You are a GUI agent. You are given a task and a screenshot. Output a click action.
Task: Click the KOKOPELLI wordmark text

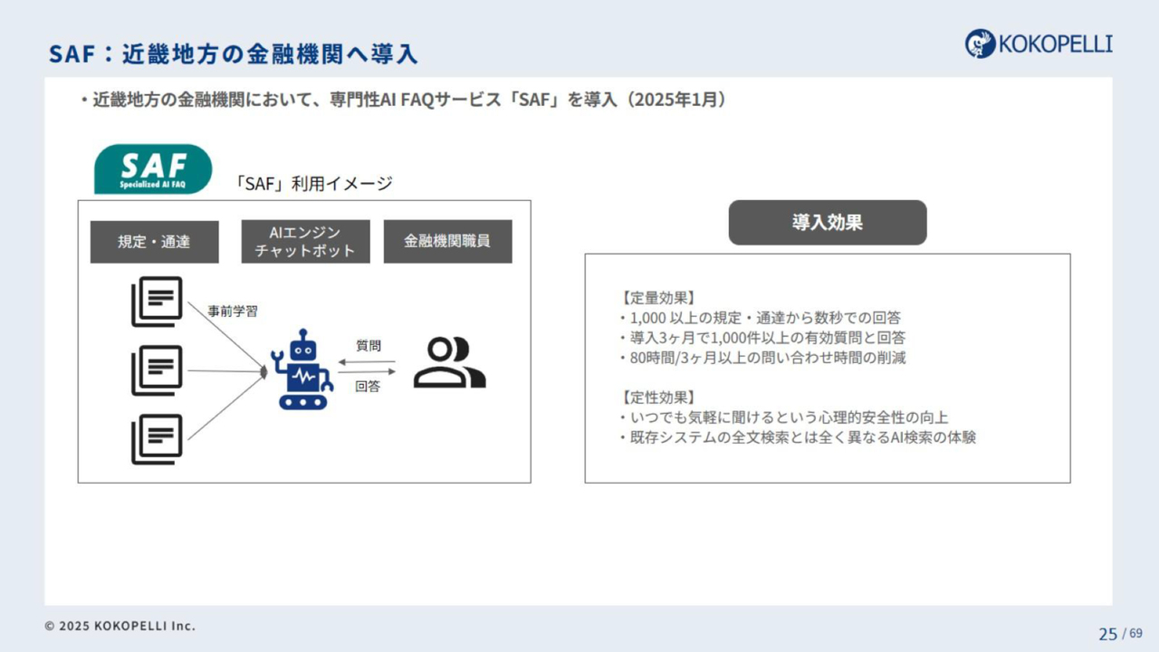pos(1056,43)
